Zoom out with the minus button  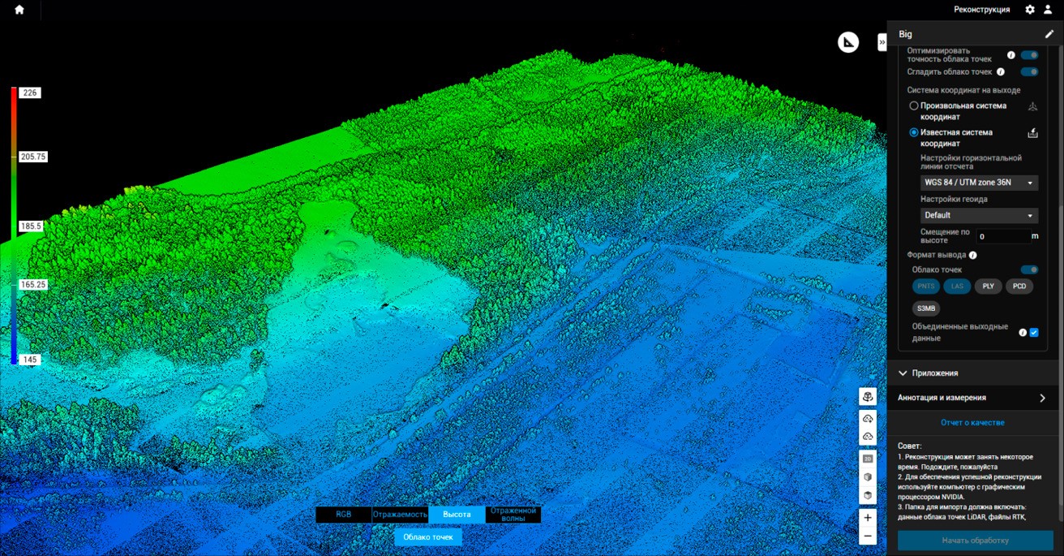868,537
